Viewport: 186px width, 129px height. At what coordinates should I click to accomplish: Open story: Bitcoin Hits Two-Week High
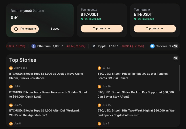[136, 113]
